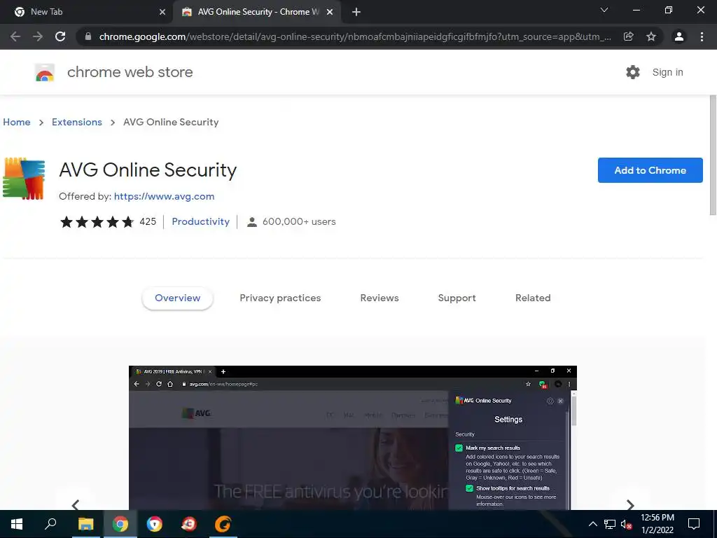Open File Explorer from taskbar
Image resolution: width=717 pixels, height=538 pixels.
(85, 524)
